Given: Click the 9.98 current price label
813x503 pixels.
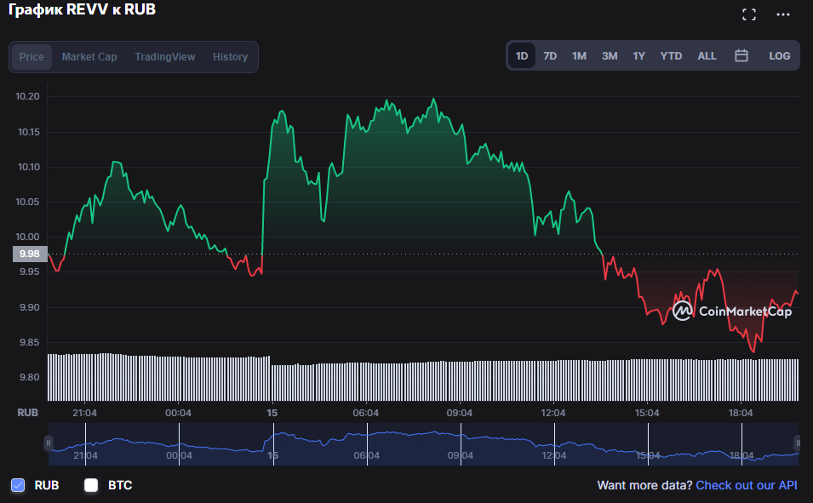Looking at the screenshot, I should pyautogui.click(x=30, y=254).
